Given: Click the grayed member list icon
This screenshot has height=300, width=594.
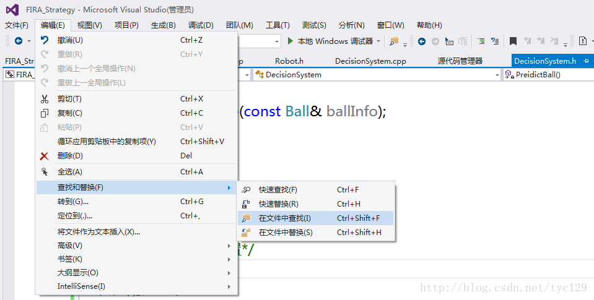Looking at the screenshot, I should tap(463, 41).
